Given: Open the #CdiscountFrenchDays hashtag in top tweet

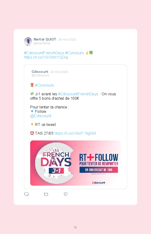Looking at the screenshot, I should [44, 53].
